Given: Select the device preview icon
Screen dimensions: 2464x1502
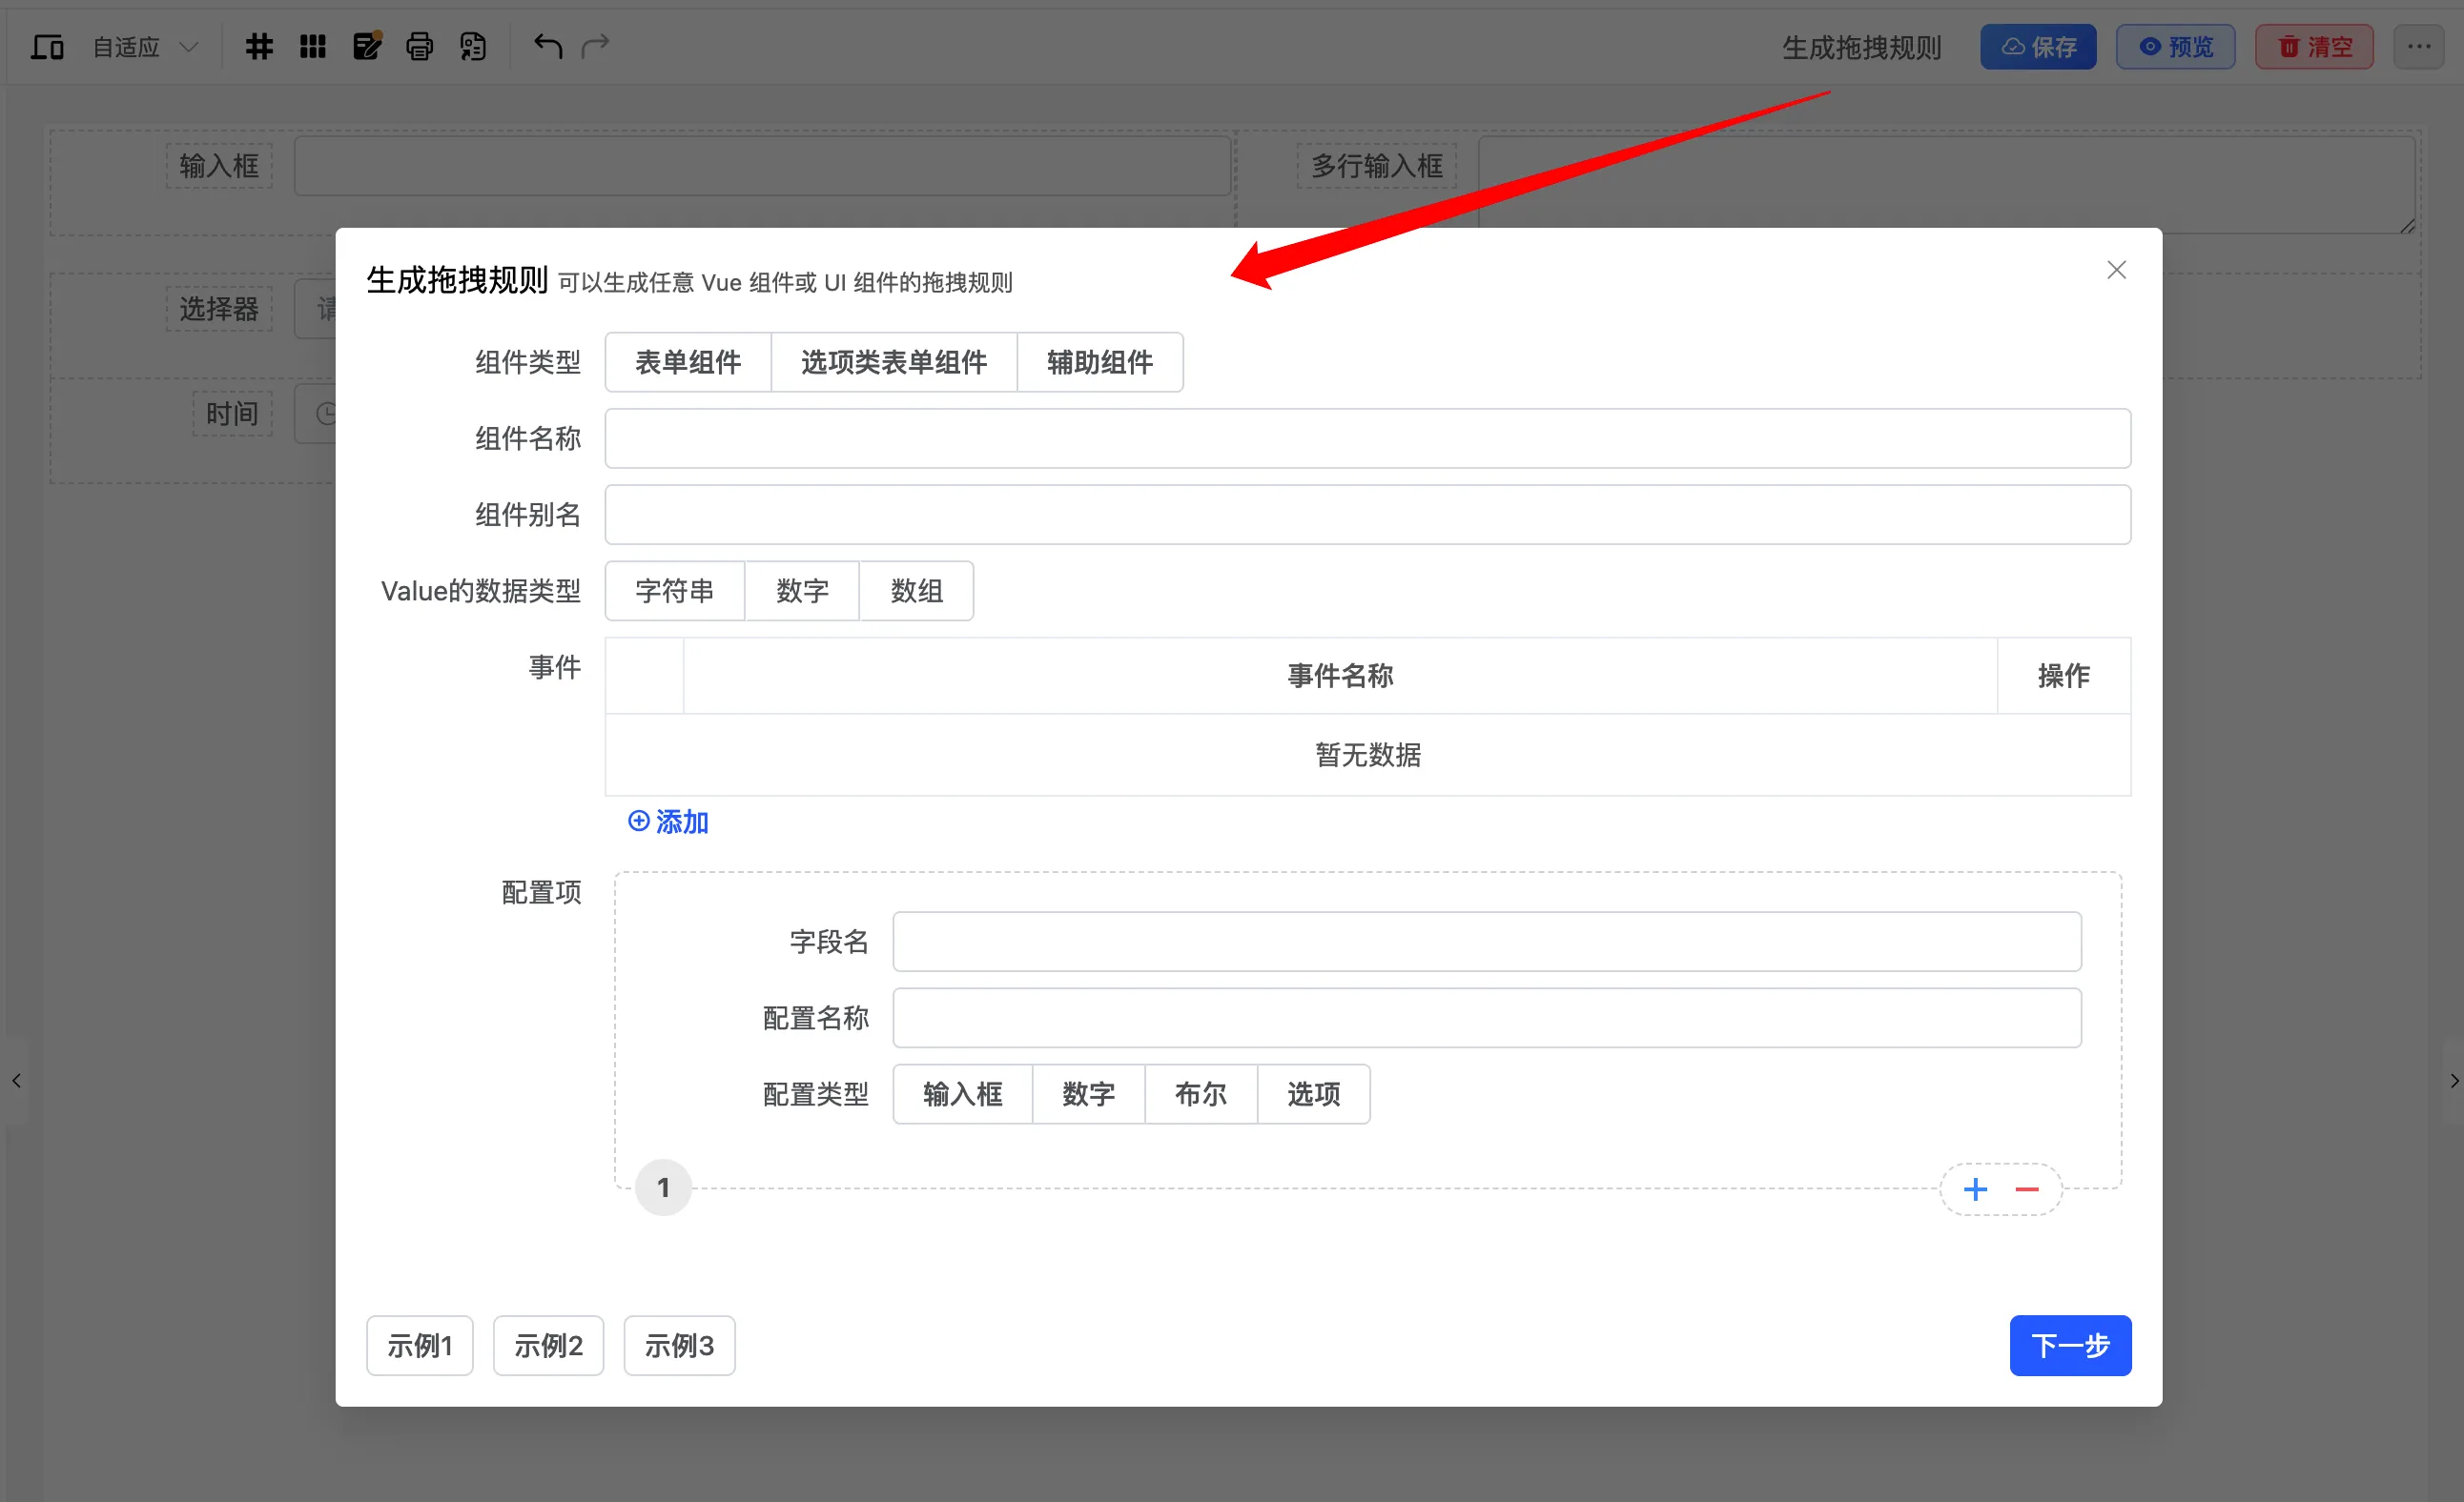Looking at the screenshot, I should (x=46, y=46).
